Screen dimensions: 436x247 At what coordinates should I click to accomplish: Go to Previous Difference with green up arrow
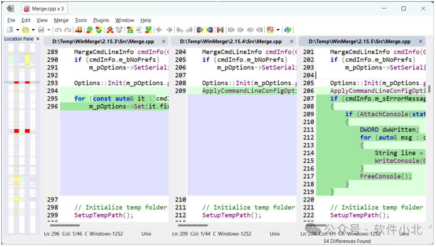point(99,30)
